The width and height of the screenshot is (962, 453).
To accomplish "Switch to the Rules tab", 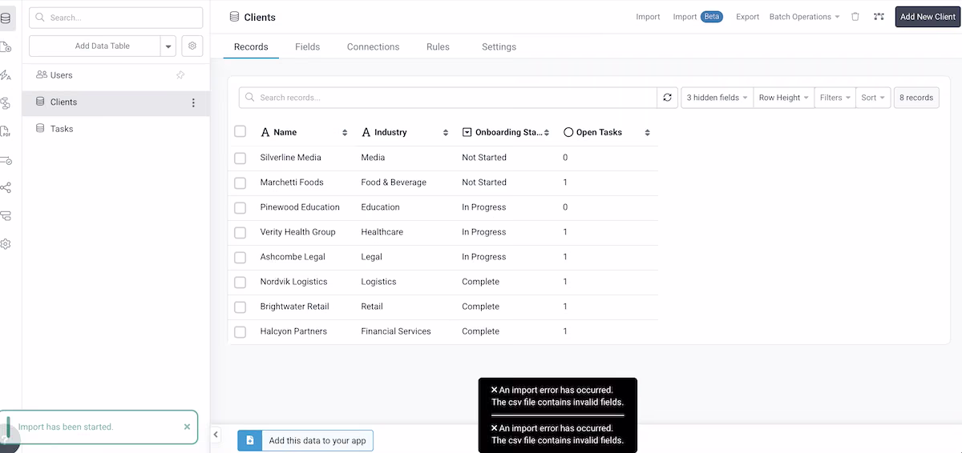I will coord(438,47).
